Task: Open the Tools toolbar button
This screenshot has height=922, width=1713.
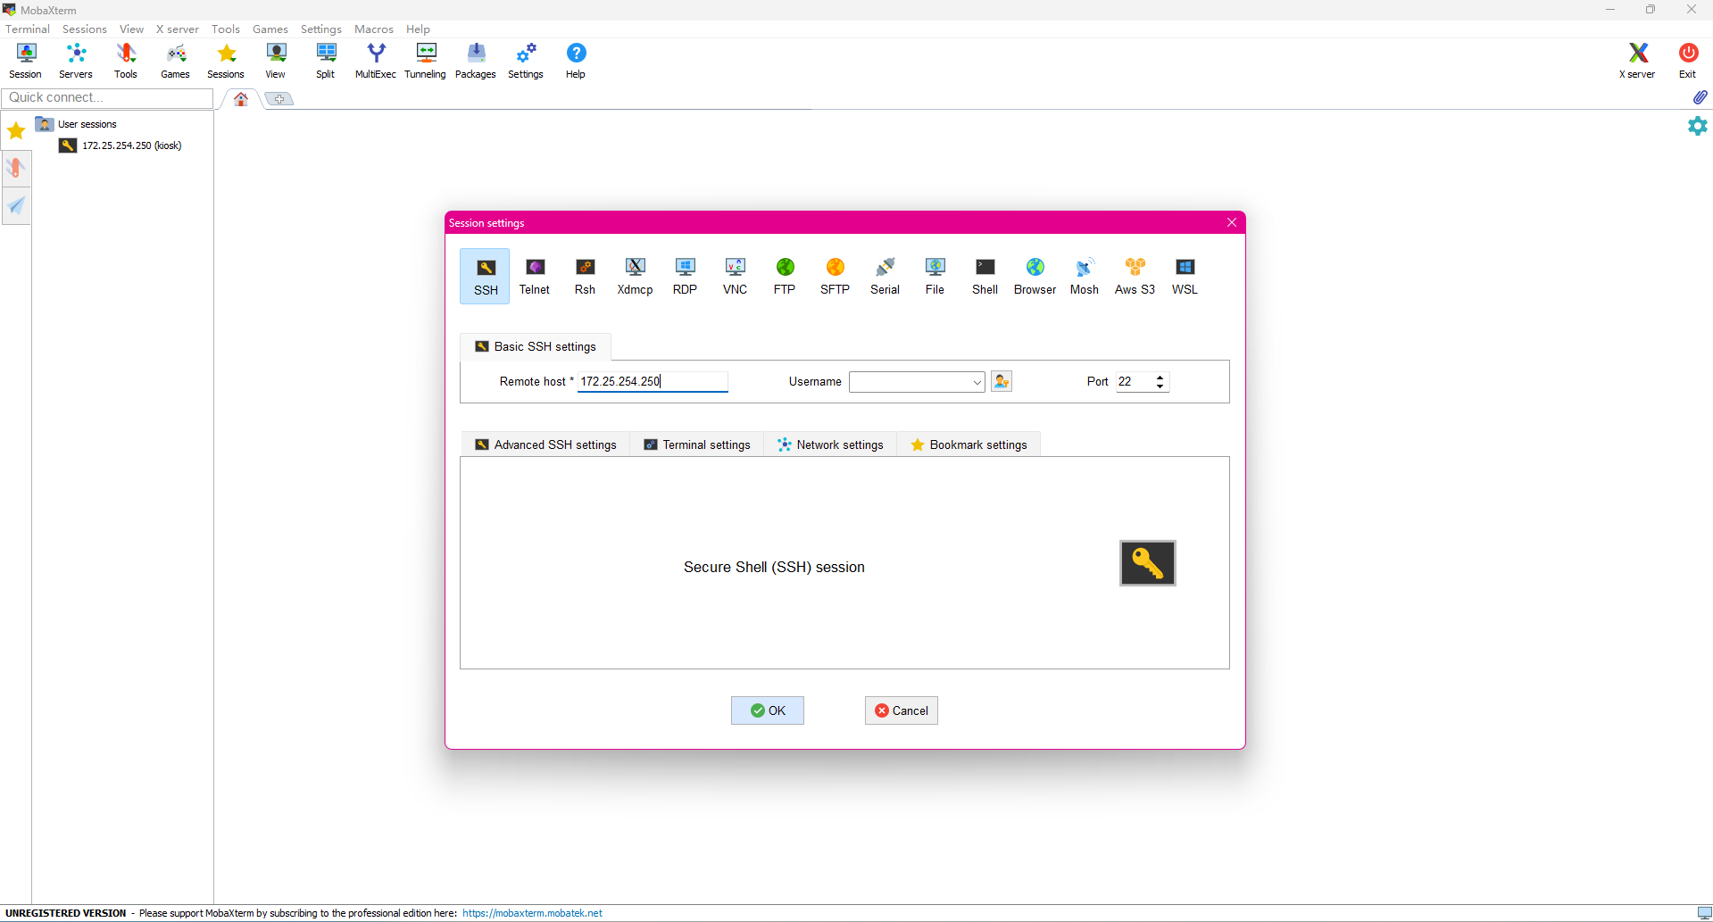Action: [x=126, y=61]
